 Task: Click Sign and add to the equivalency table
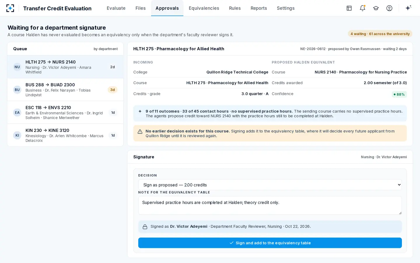[x=270, y=243]
